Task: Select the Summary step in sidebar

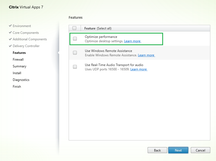Action: point(20,66)
